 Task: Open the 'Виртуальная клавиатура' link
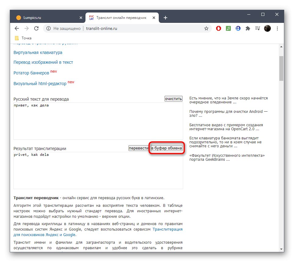(38, 52)
